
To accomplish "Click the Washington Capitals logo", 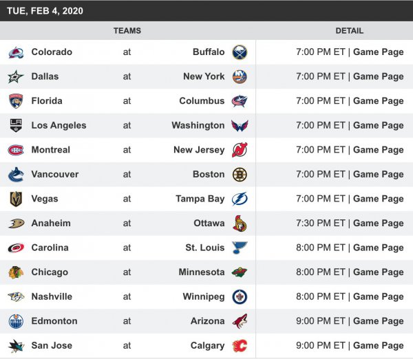I will [x=240, y=126].
